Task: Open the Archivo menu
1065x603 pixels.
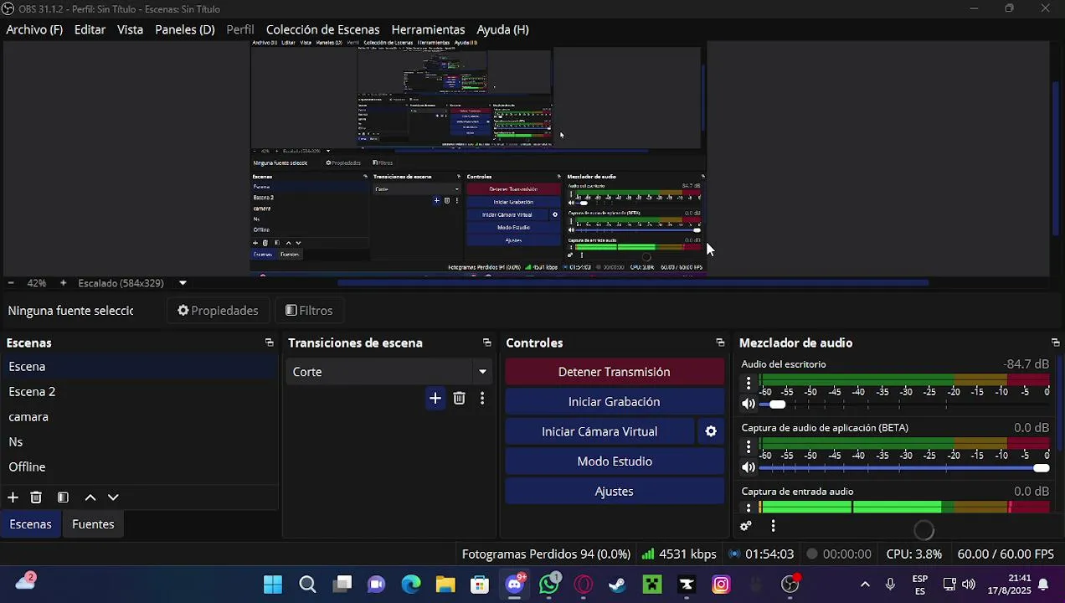Action: [x=34, y=29]
